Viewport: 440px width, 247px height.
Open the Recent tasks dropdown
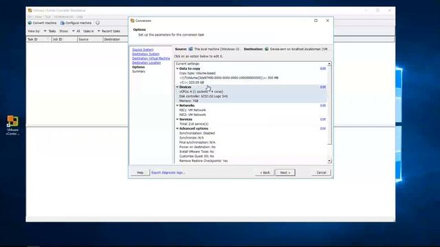(109, 31)
